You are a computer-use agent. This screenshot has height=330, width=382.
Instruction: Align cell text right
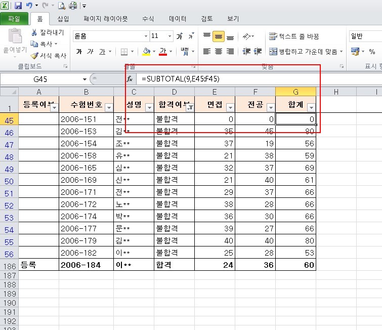pos(230,52)
